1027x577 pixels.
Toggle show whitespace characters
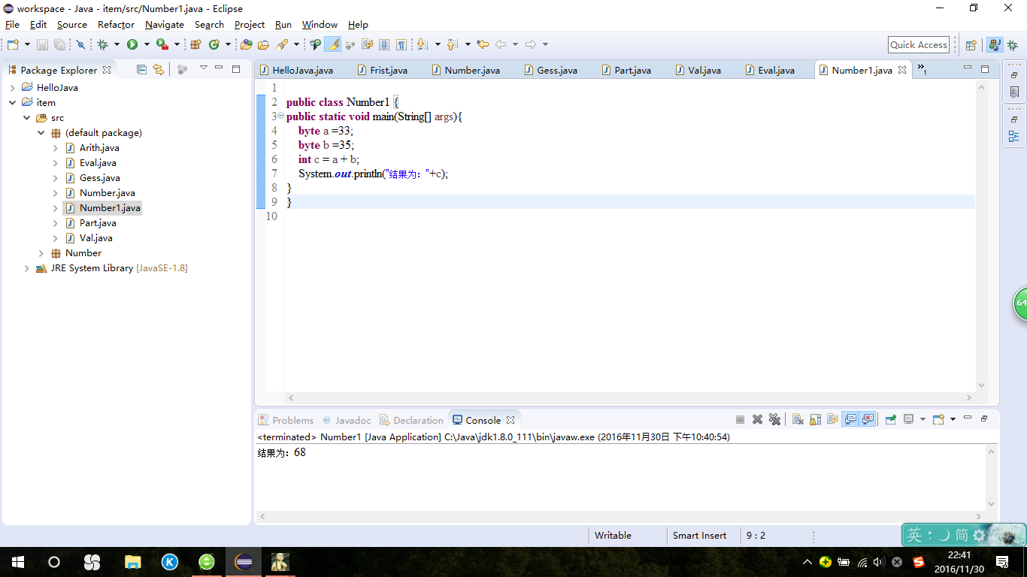[401, 44]
